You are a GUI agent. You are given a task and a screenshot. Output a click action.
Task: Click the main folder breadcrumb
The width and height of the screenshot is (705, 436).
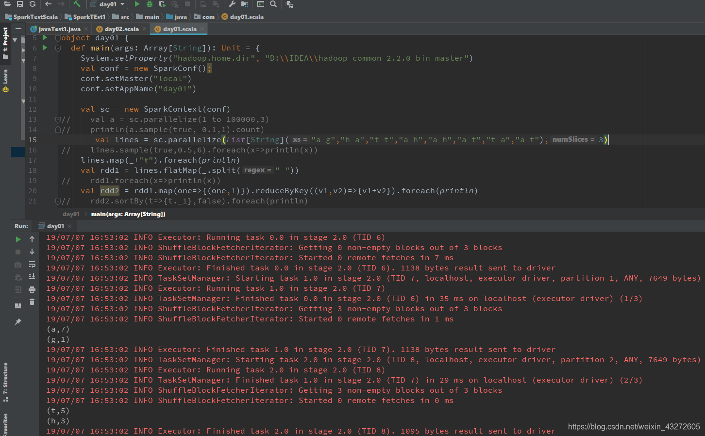click(x=148, y=17)
